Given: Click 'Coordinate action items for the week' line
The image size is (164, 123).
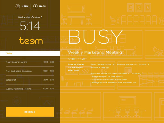Looking at the screenshot, I should tap(109, 79).
